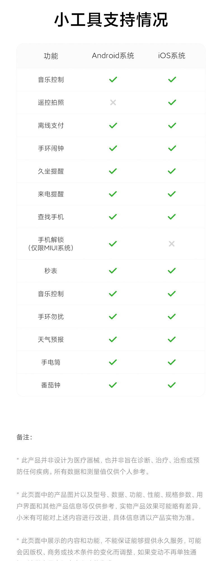Tap the iOS checkmark for 来电提醒

coord(172,194)
